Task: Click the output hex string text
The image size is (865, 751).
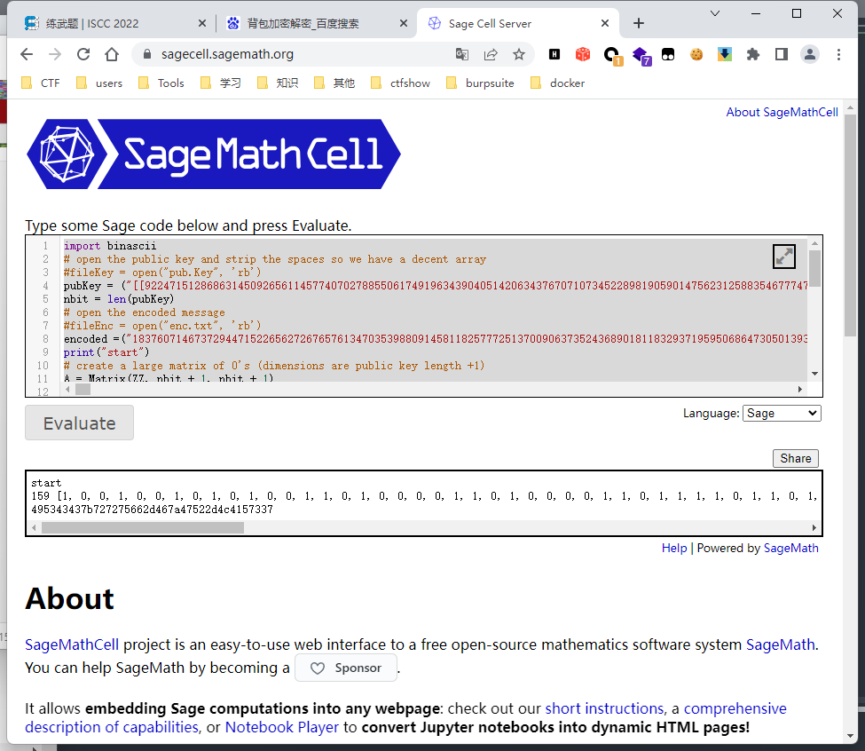Action: [x=153, y=510]
